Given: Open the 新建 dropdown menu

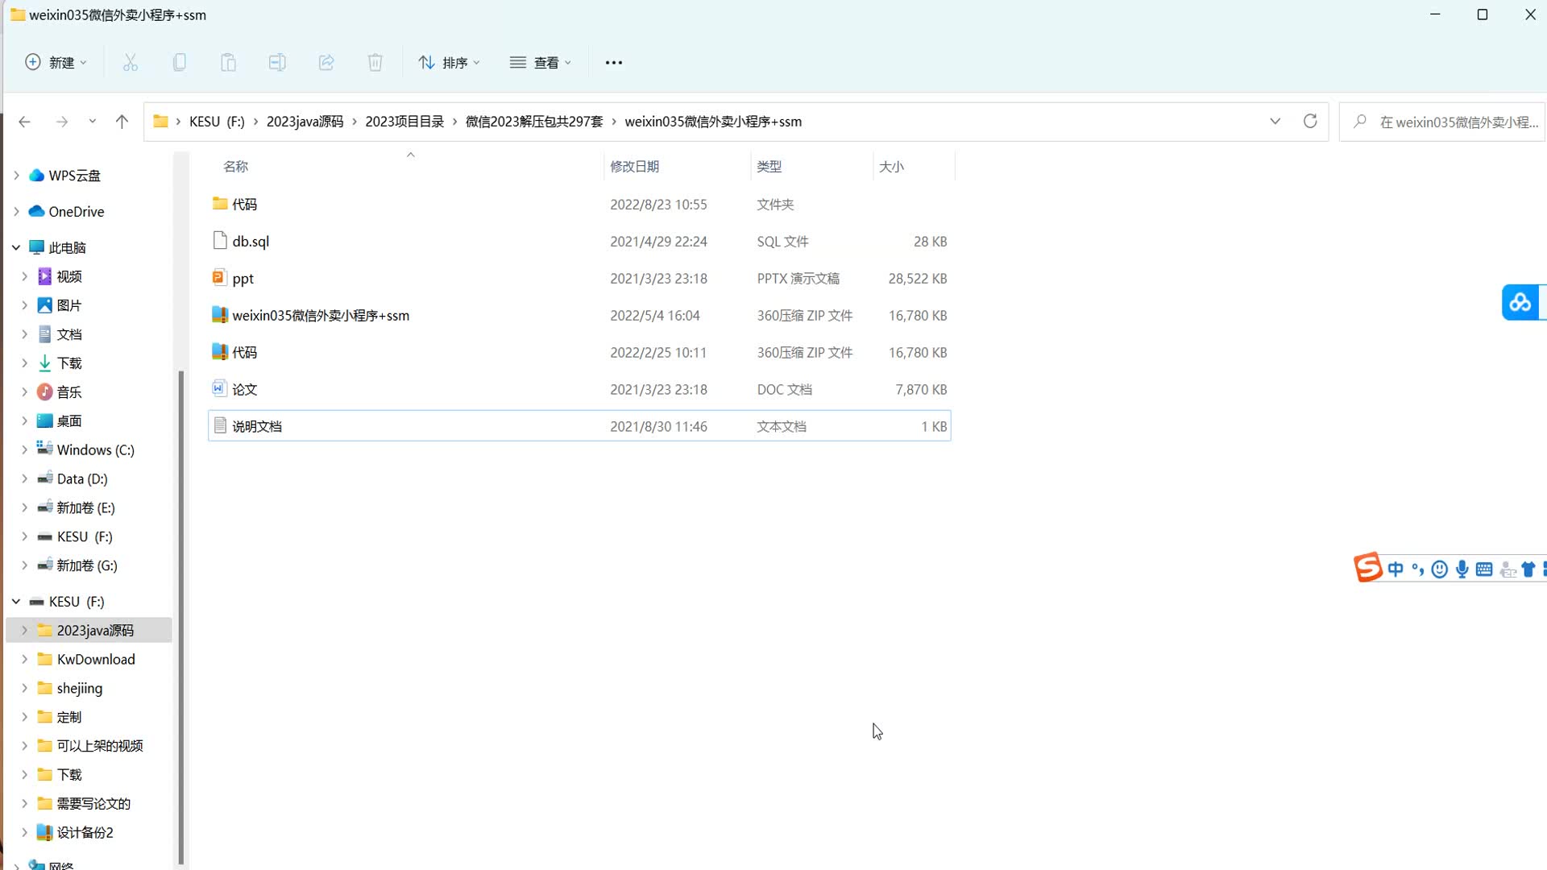Looking at the screenshot, I should point(56,63).
